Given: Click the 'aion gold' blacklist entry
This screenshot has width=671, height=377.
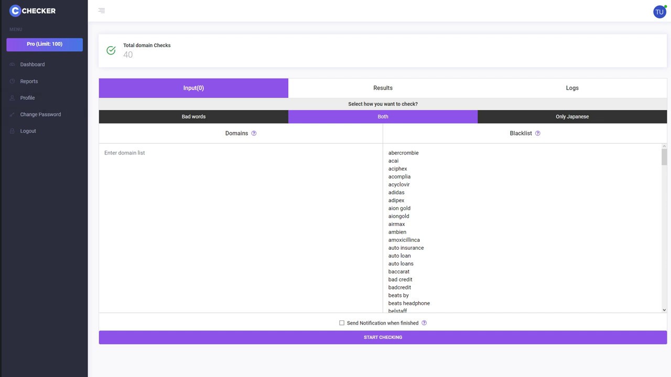Looking at the screenshot, I should pos(399,208).
